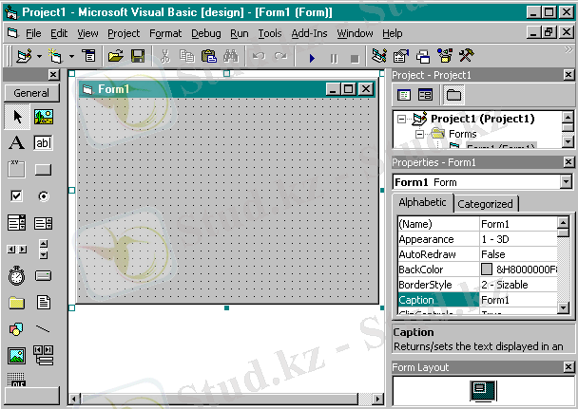Select the CommandButton control tool

tap(43, 170)
